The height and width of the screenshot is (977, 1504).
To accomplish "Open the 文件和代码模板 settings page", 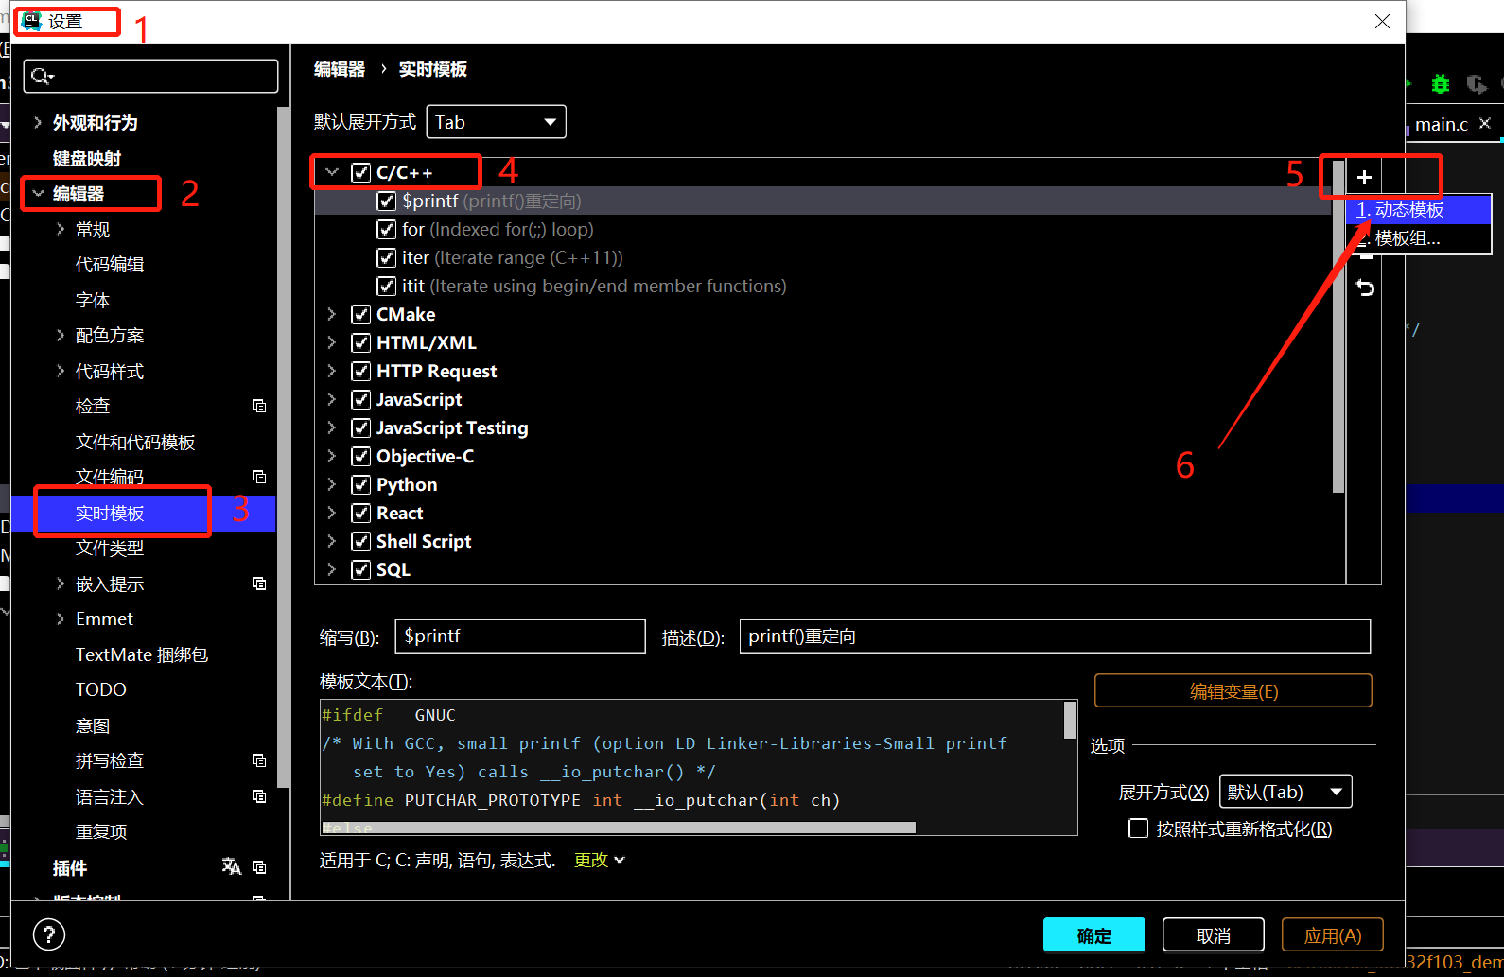I will click(x=135, y=442).
